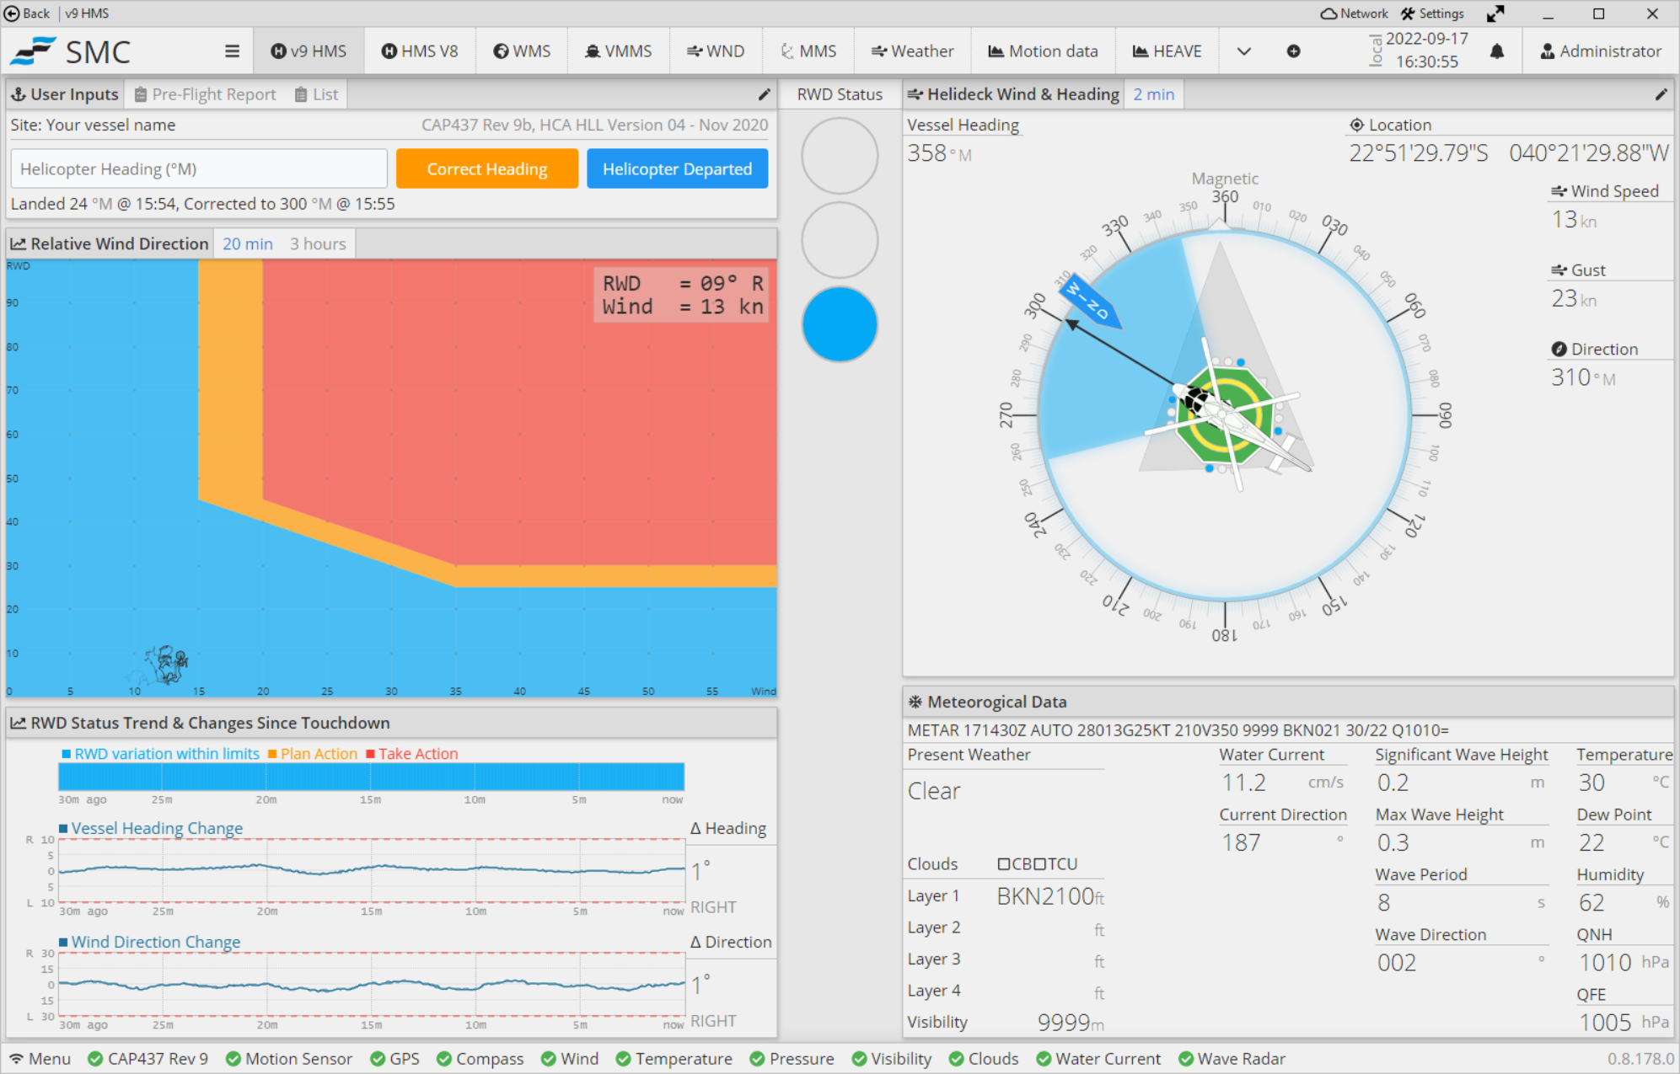Switch to the HMS V8 tab
This screenshot has height=1074, width=1680.
coord(420,51)
